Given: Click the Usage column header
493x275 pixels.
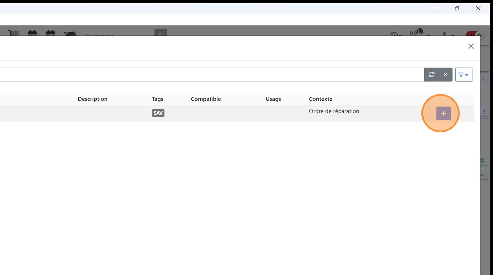Looking at the screenshot, I should [273, 99].
